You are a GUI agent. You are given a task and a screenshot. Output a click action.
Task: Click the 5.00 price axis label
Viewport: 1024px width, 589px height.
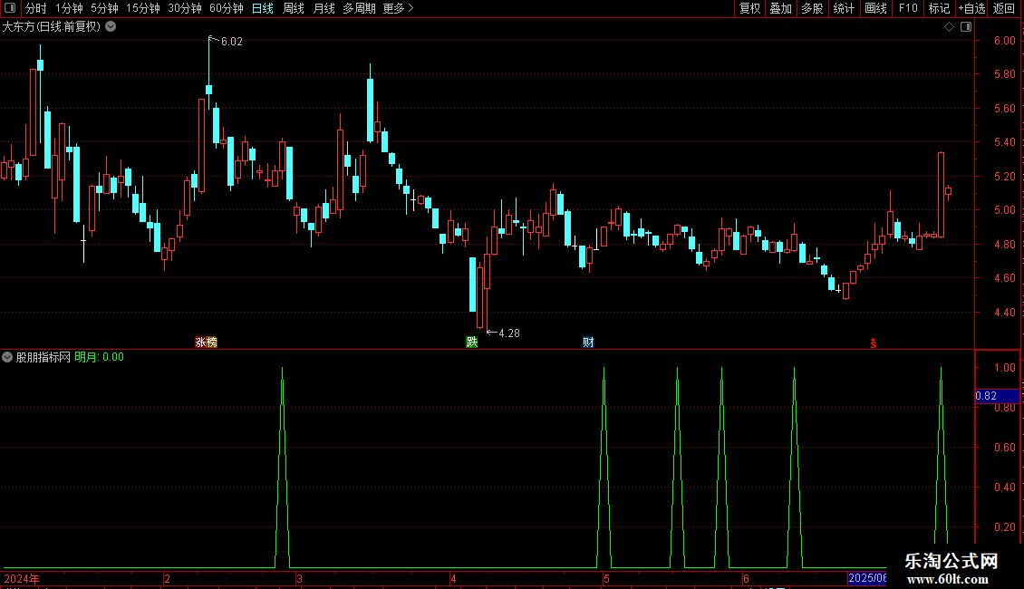(x=1004, y=210)
